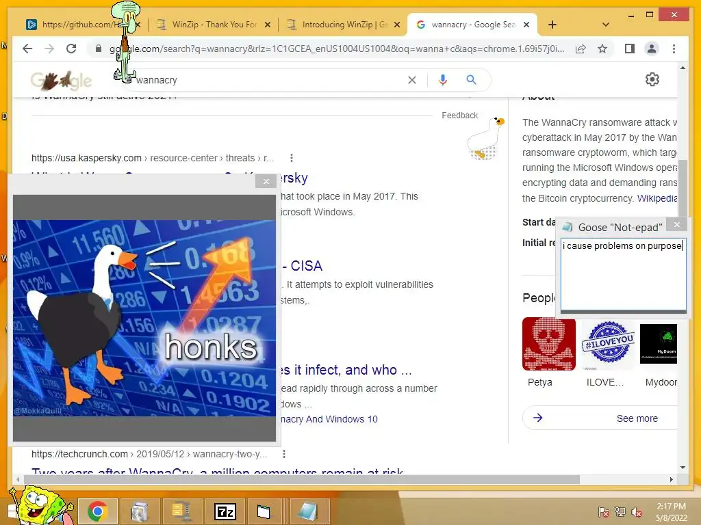Open the muted volume tray icon

[637, 512]
